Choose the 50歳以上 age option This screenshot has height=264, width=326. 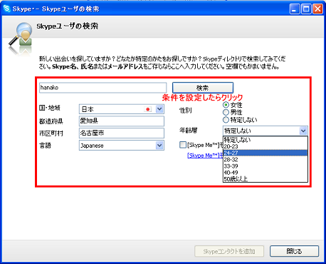265,178
